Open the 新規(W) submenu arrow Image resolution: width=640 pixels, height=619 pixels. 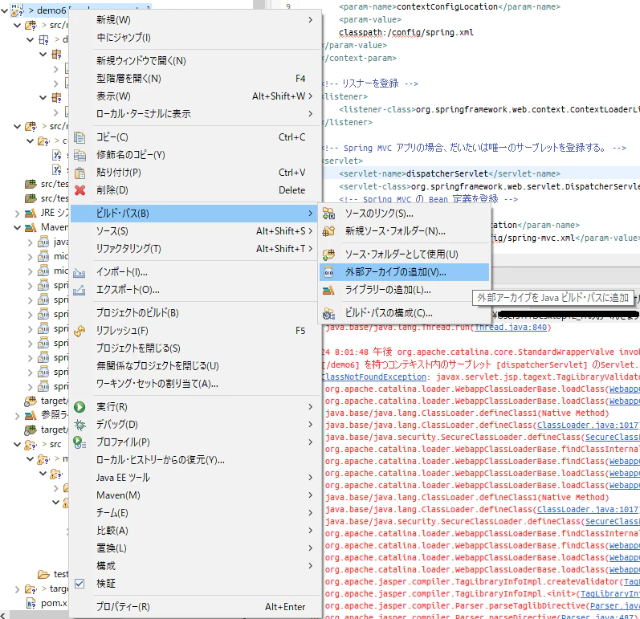(311, 19)
